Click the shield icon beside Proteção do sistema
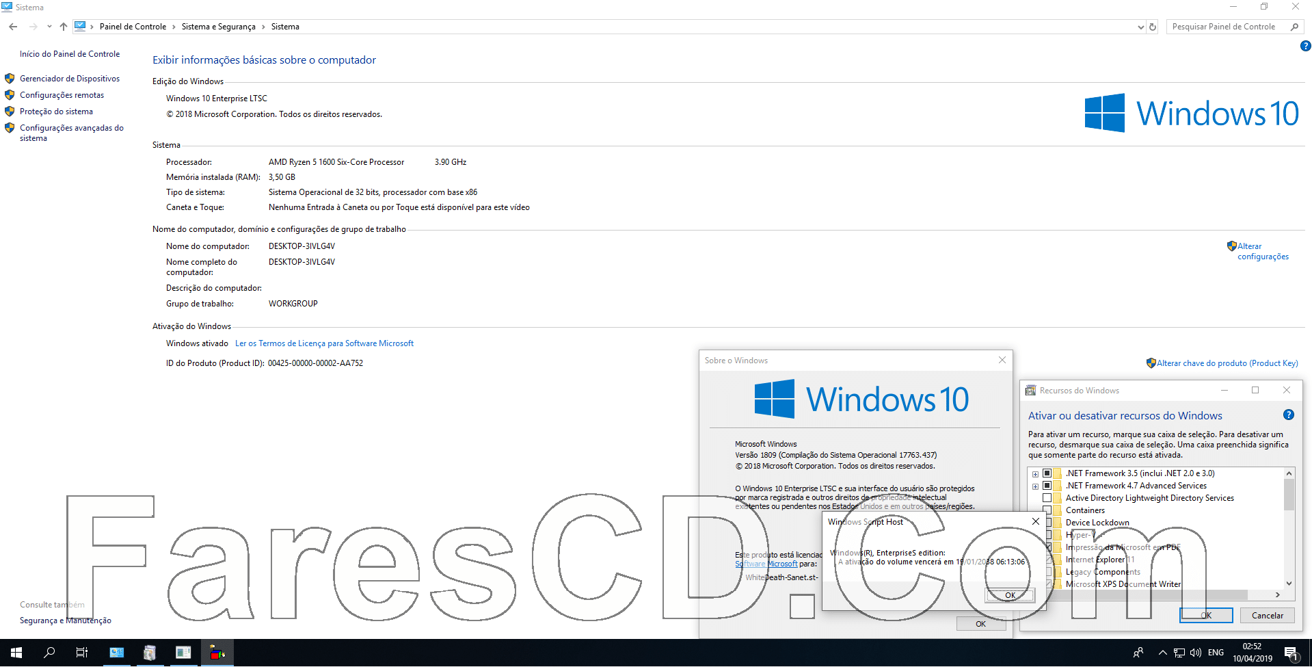 pos(10,112)
